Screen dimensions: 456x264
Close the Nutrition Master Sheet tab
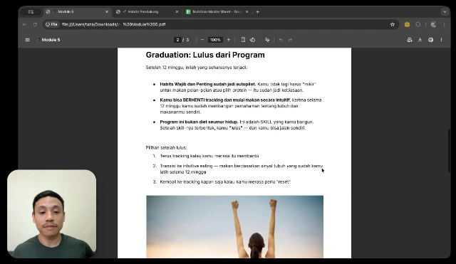coord(247,12)
